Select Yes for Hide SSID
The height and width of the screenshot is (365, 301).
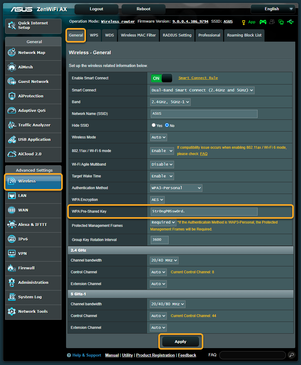(154, 125)
